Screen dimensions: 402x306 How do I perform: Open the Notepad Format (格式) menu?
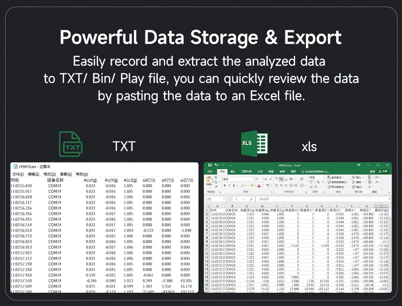[x=50, y=174]
